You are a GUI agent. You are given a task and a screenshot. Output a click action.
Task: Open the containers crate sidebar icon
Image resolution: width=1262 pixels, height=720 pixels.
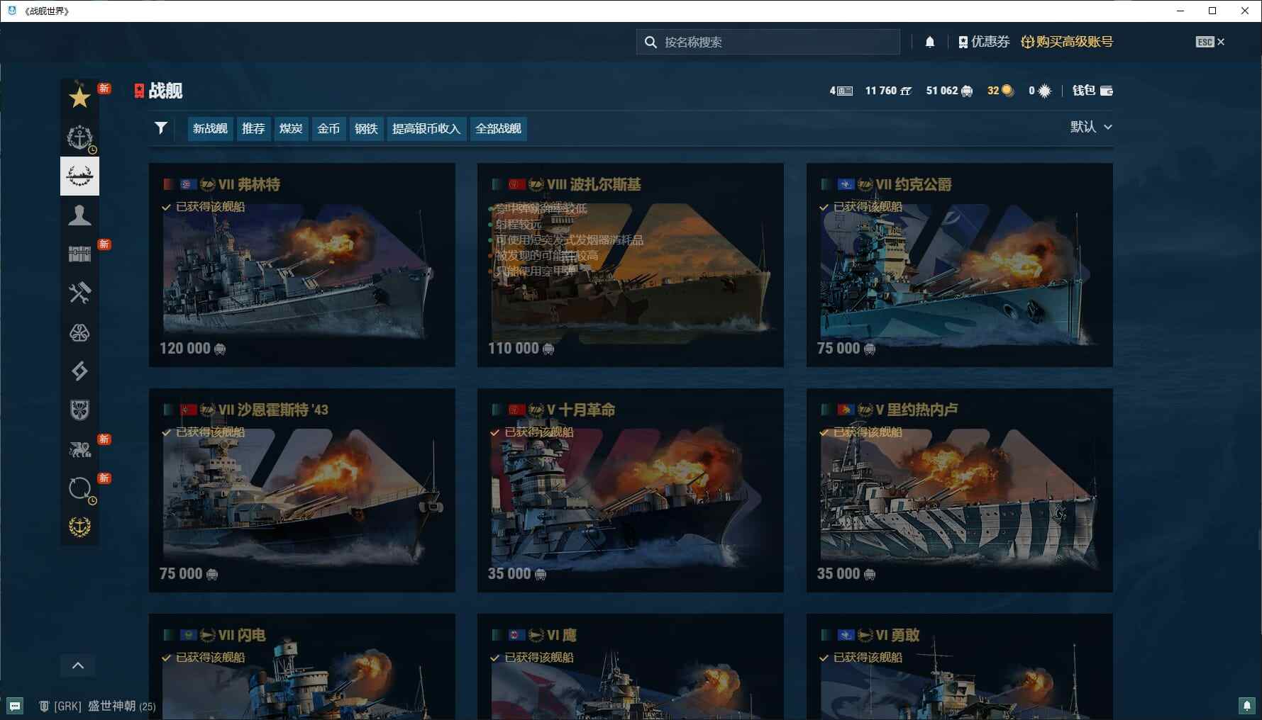pos(79,254)
